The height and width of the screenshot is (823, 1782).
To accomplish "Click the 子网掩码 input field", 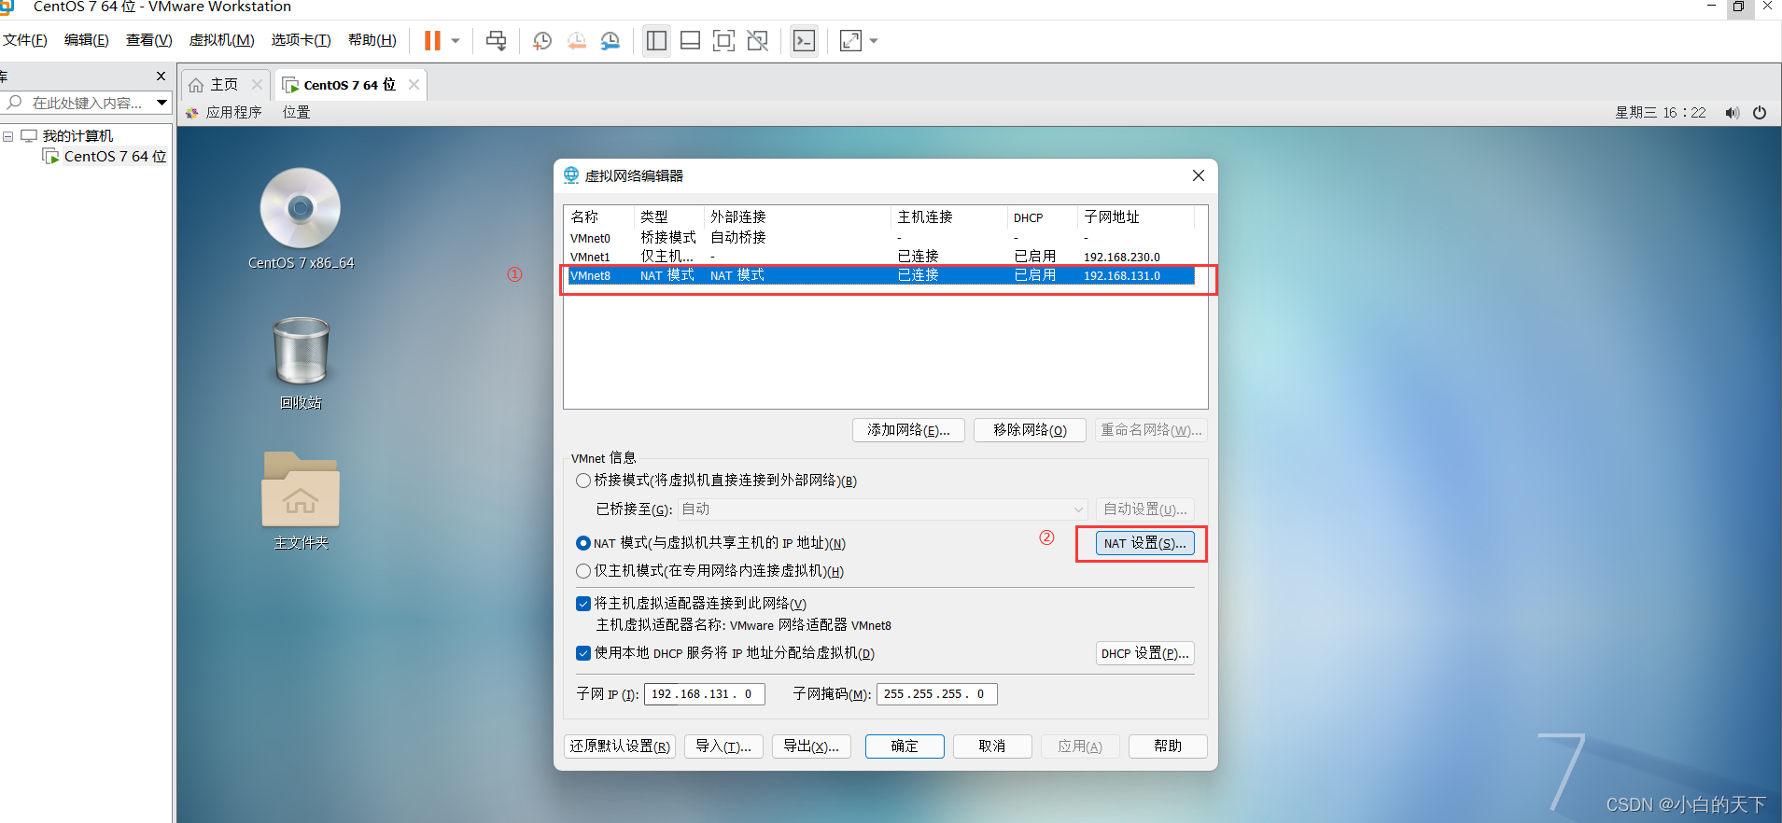I will (937, 694).
